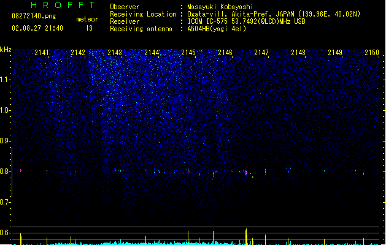
Task: Click the 2144 time marker
Action: (152, 52)
